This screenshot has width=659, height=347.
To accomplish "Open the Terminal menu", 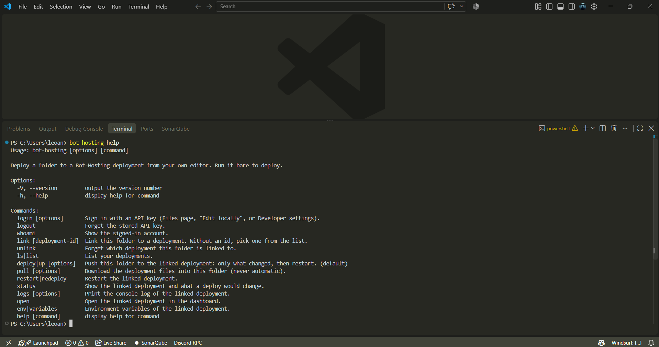I will (138, 7).
